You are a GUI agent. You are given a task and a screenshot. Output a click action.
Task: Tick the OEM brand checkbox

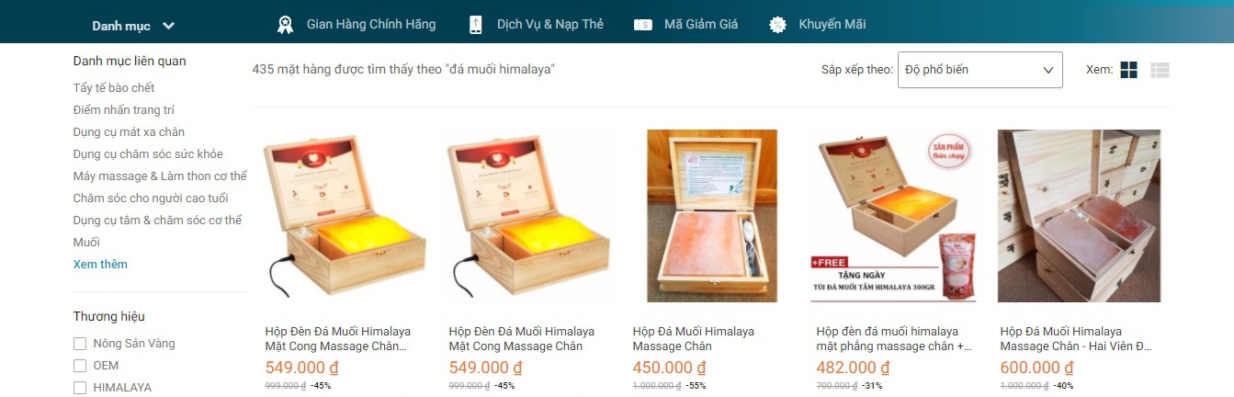point(80,366)
